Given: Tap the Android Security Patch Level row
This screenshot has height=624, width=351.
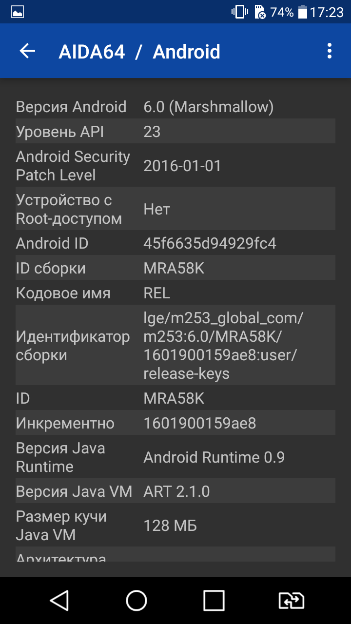Looking at the screenshot, I should coord(175,166).
